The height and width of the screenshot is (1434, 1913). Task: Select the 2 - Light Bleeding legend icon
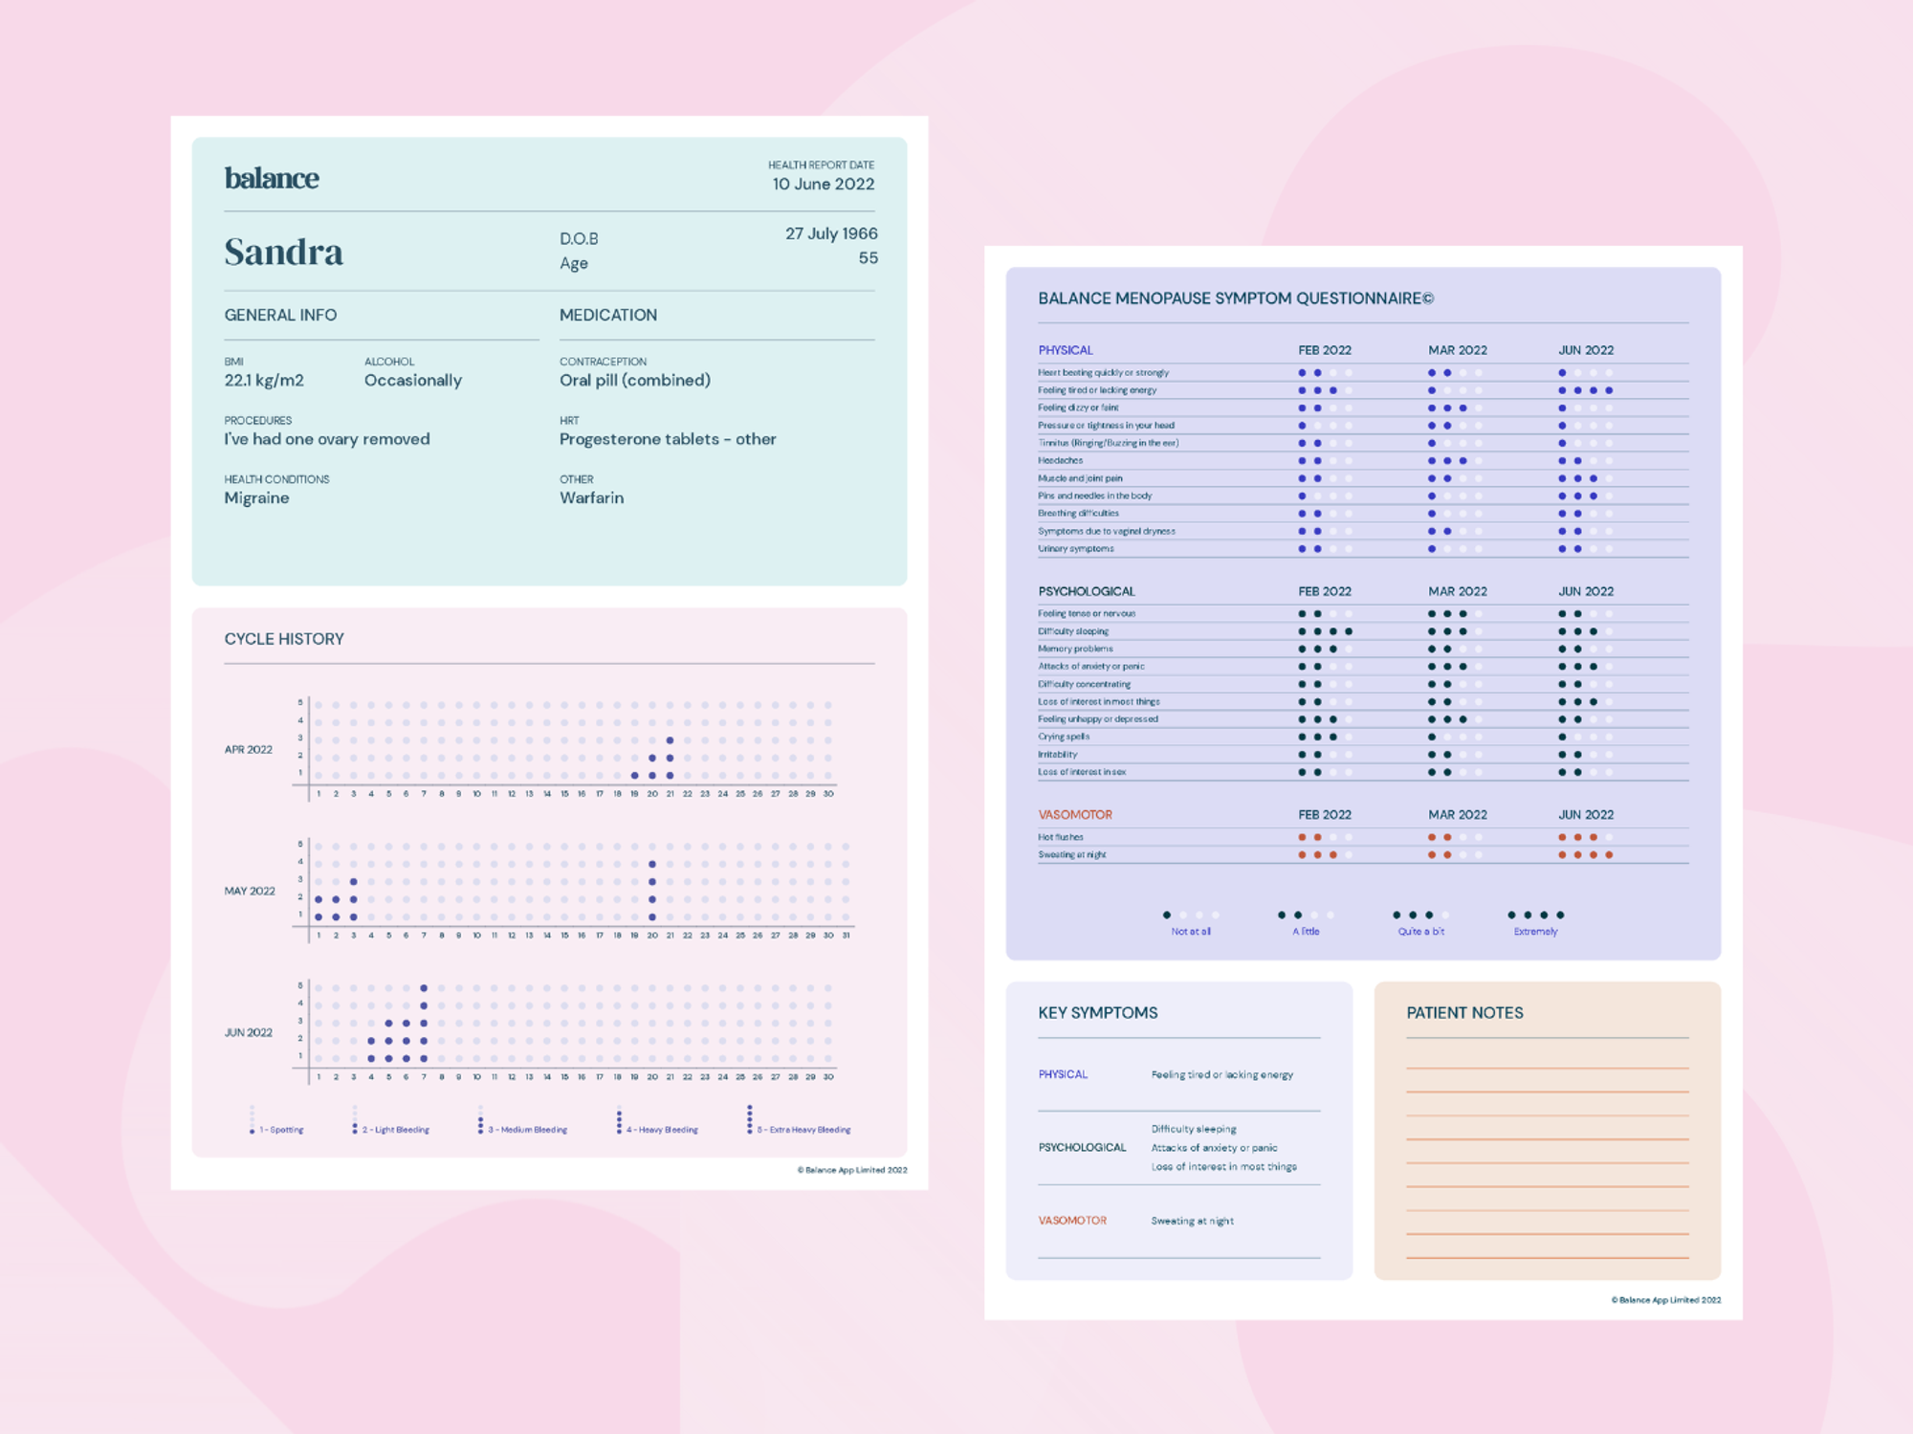355,1117
